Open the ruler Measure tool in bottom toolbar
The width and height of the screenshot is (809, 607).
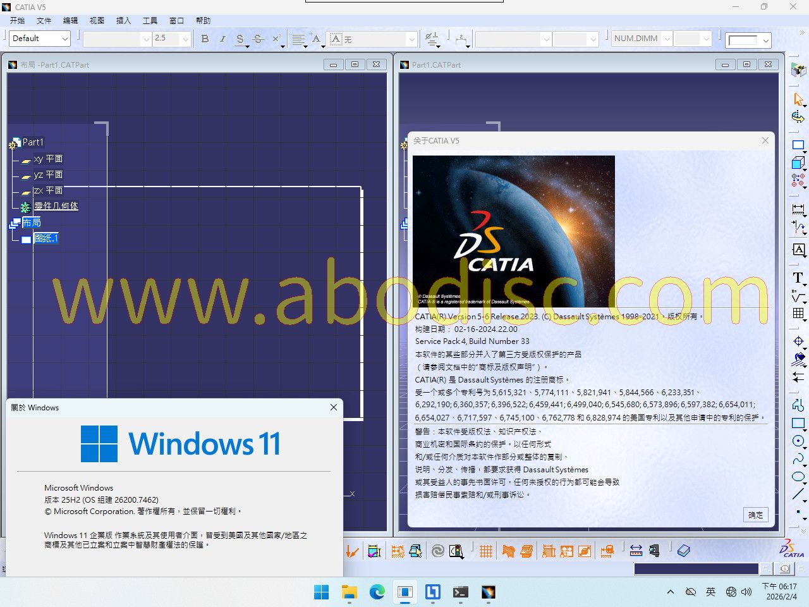636,551
